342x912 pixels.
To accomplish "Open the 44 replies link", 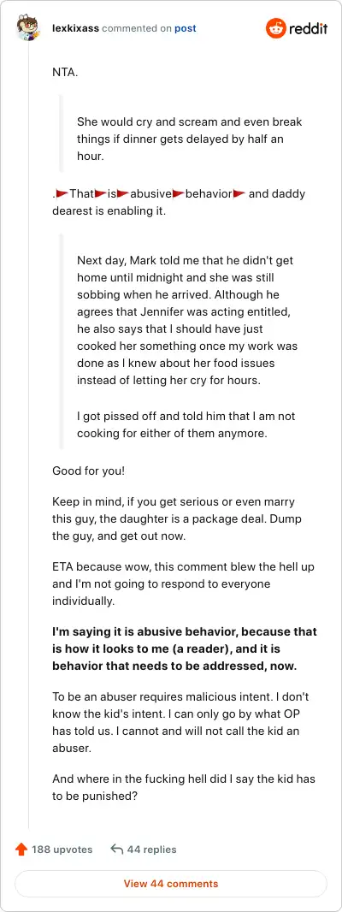I will [152, 850].
